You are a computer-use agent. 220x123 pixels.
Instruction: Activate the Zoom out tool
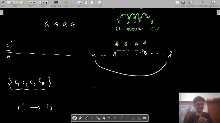coord(115,118)
